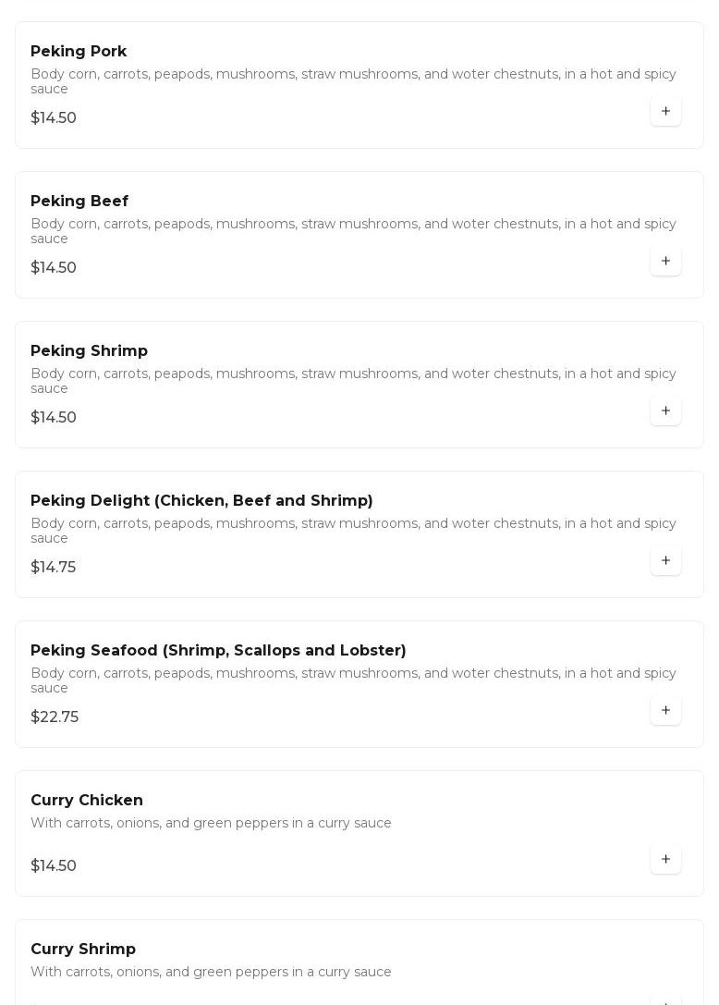The width and height of the screenshot is (719, 1005).
Task: Open Peking Delight (Chicken, Beef and Shrimp) title
Action: 201,501
